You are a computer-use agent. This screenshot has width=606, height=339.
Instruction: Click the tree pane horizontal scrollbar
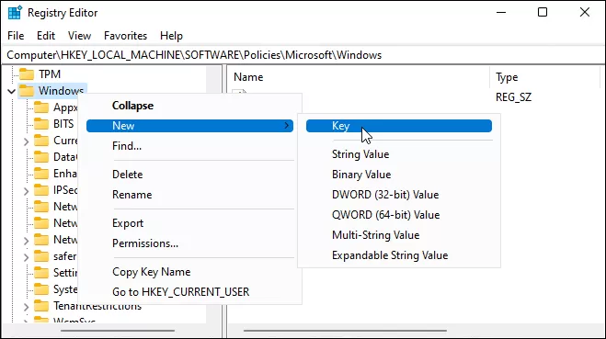(x=118, y=331)
